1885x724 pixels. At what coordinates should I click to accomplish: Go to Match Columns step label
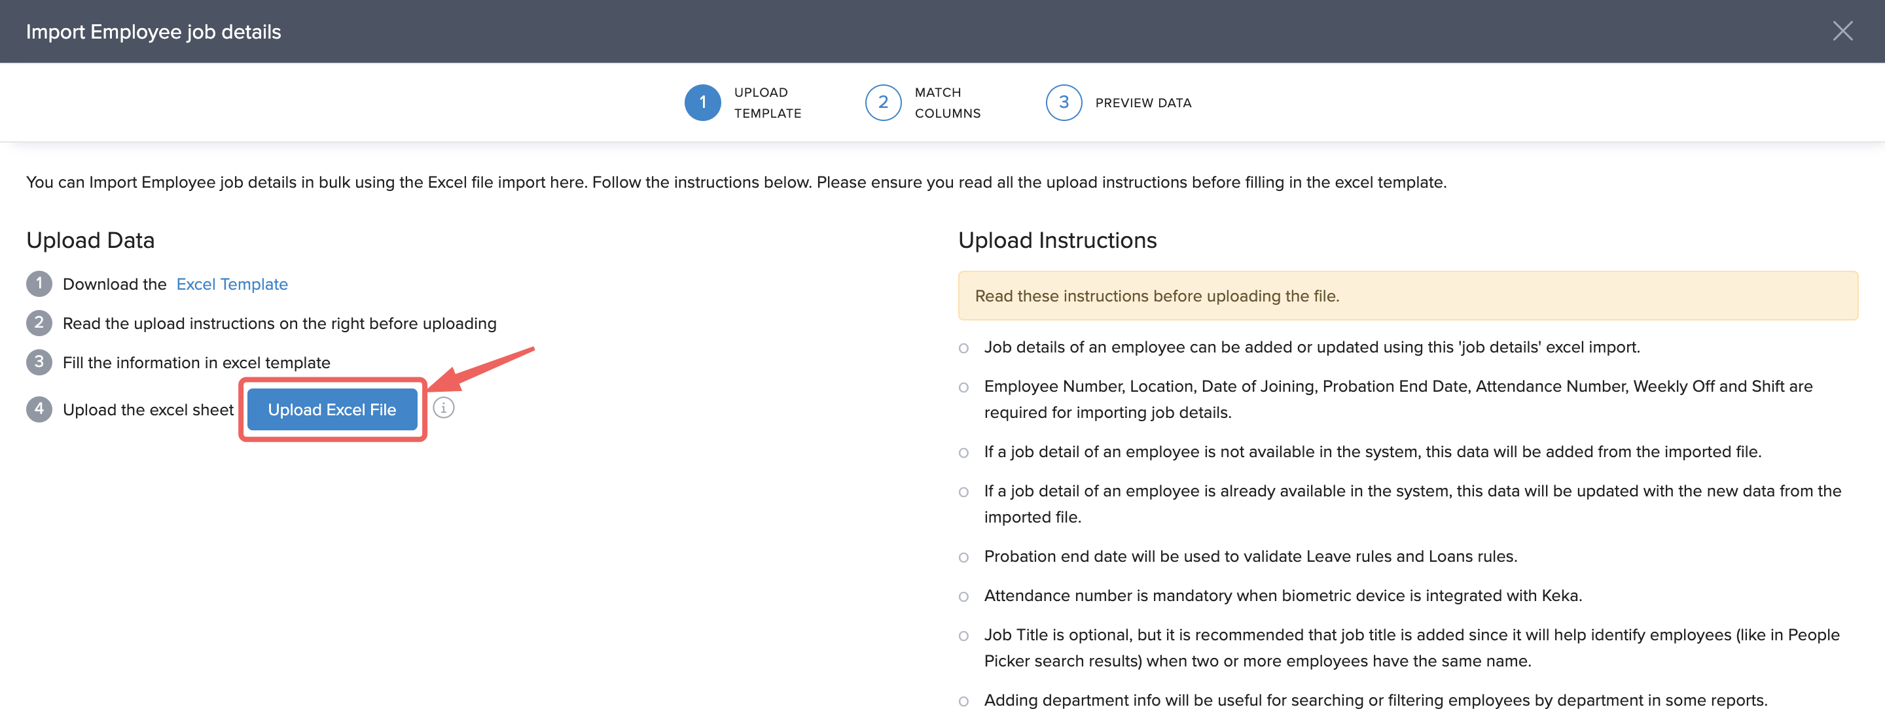[x=947, y=103]
